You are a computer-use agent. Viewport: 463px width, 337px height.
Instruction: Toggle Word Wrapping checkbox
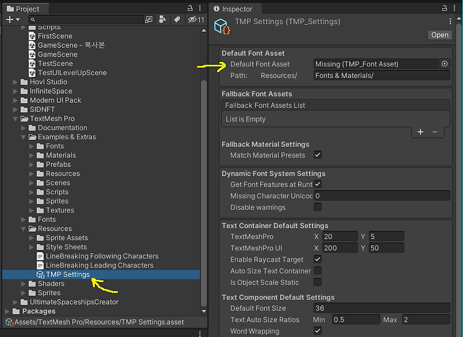point(318,331)
